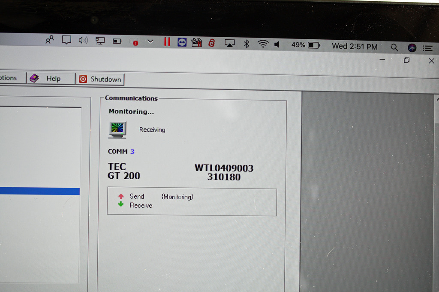
Task: Click the macOS volume speaker icon
Action: pos(277,44)
